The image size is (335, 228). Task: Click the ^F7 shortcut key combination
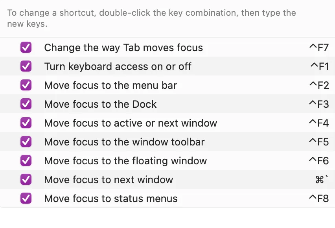coord(318,48)
